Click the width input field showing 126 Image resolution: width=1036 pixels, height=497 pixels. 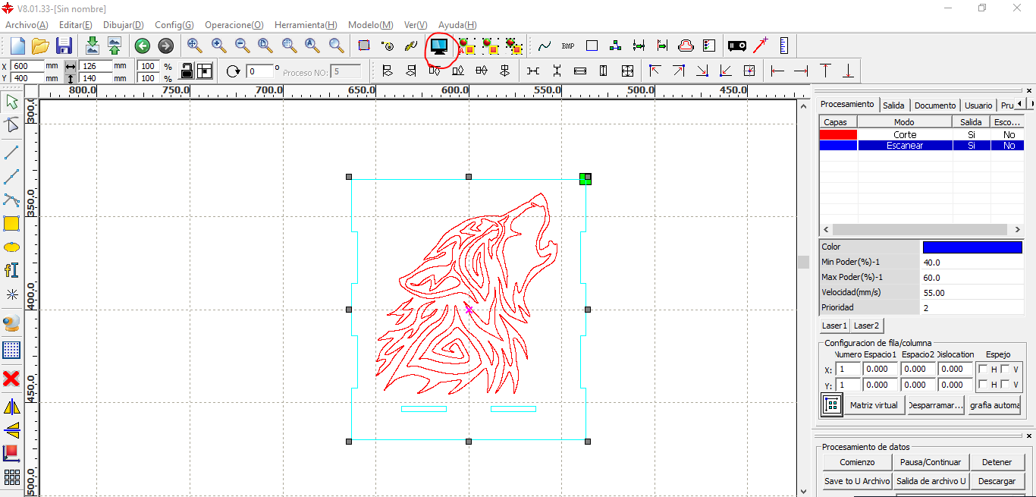pos(96,66)
